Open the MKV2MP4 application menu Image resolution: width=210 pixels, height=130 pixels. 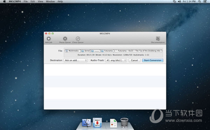[x=15, y=1]
